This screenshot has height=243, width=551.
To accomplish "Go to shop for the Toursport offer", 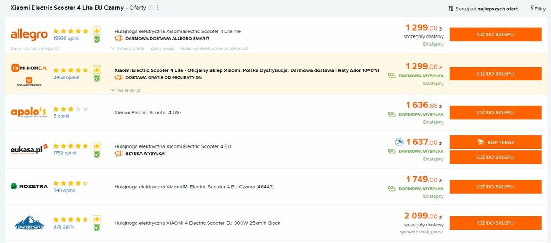I will 496,223.
